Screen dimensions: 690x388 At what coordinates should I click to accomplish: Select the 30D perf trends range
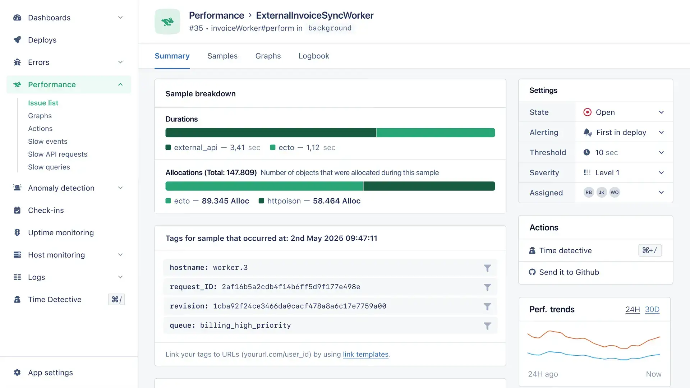pyautogui.click(x=652, y=309)
